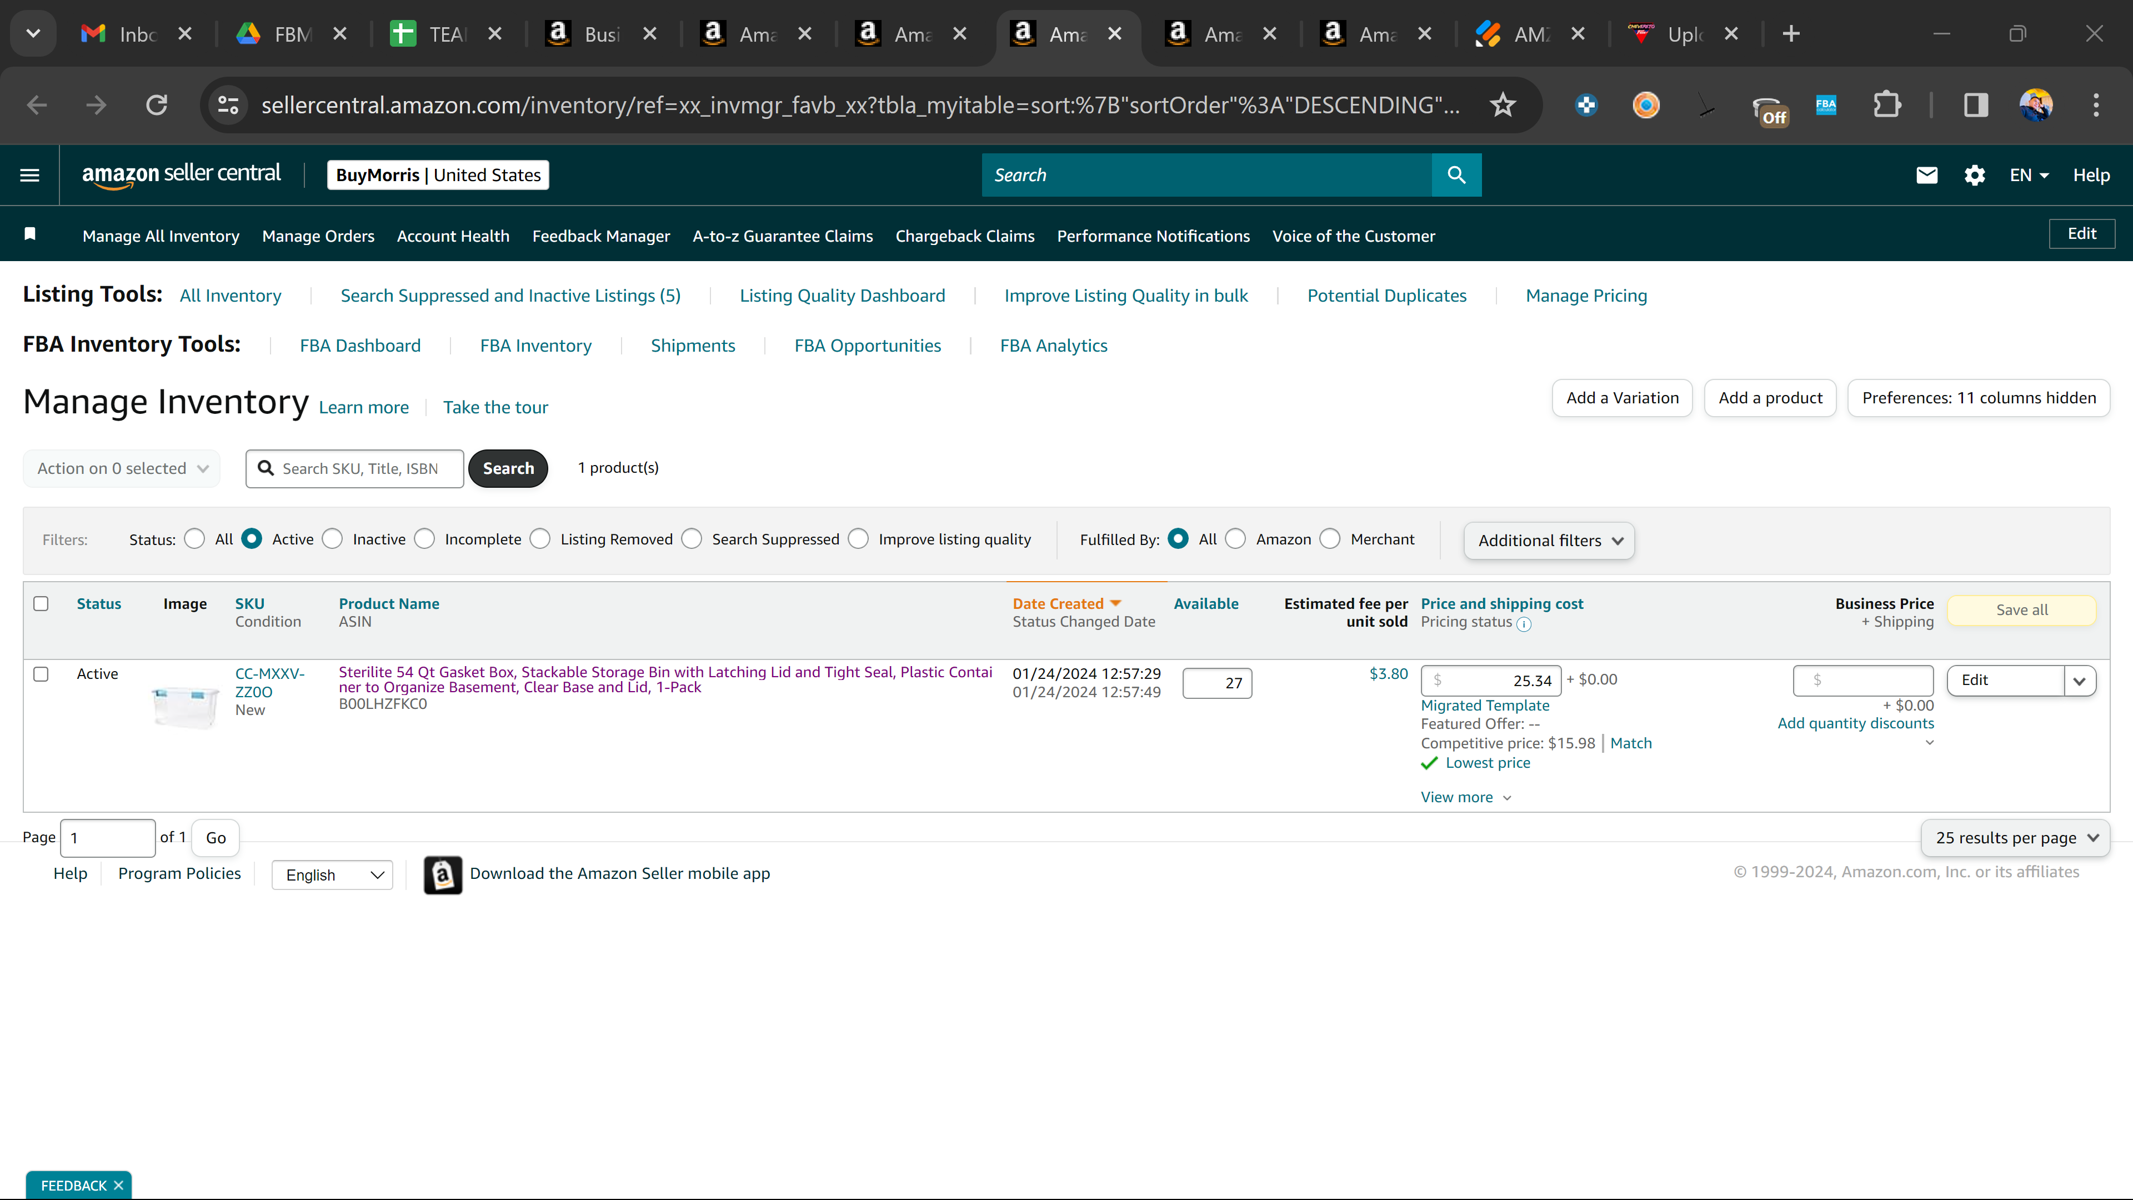Click the pricing status info icon

pyautogui.click(x=1524, y=624)
